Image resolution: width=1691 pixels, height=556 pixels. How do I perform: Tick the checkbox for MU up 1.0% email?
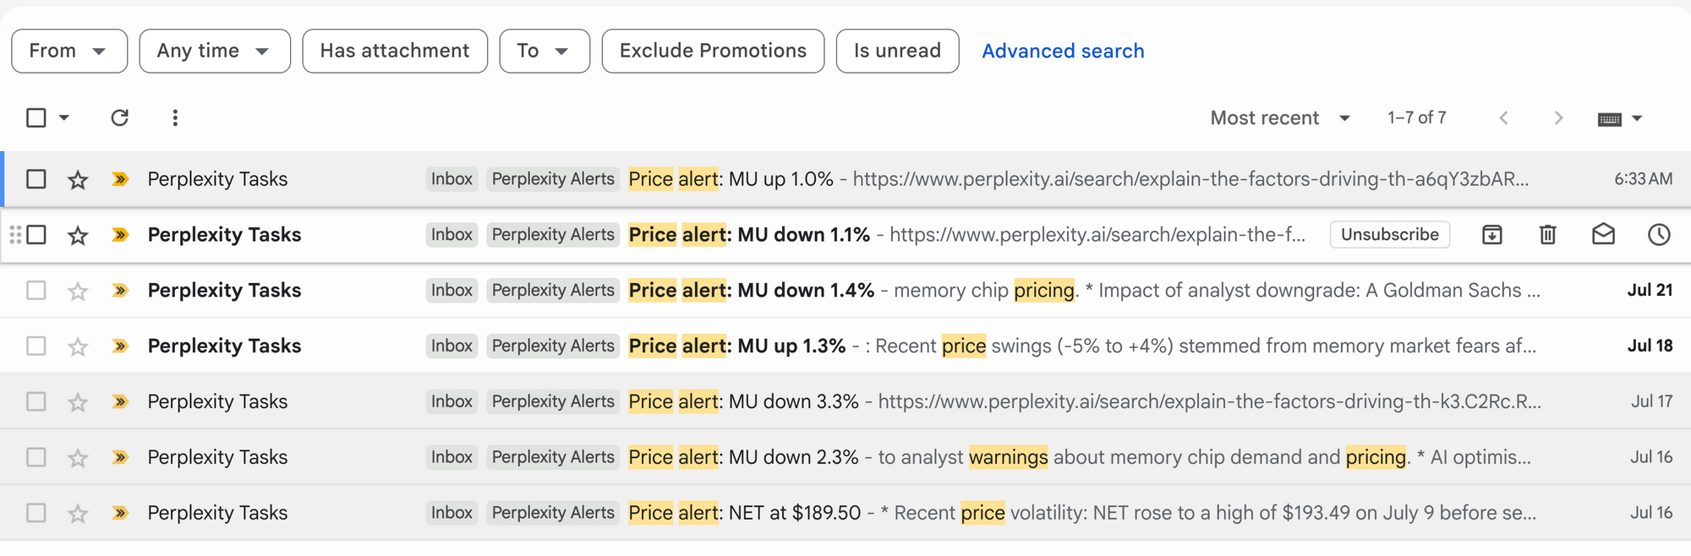coord(36,179)
